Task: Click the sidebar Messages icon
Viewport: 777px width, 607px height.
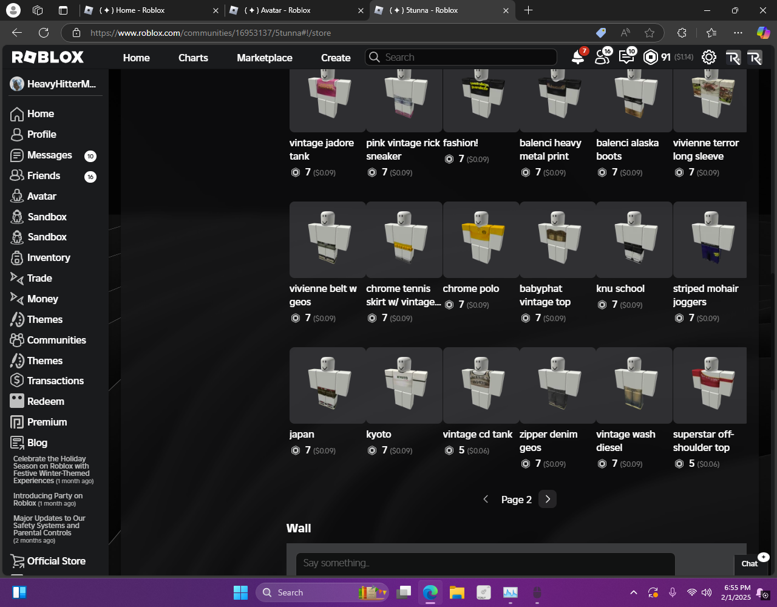Action: 17,155
